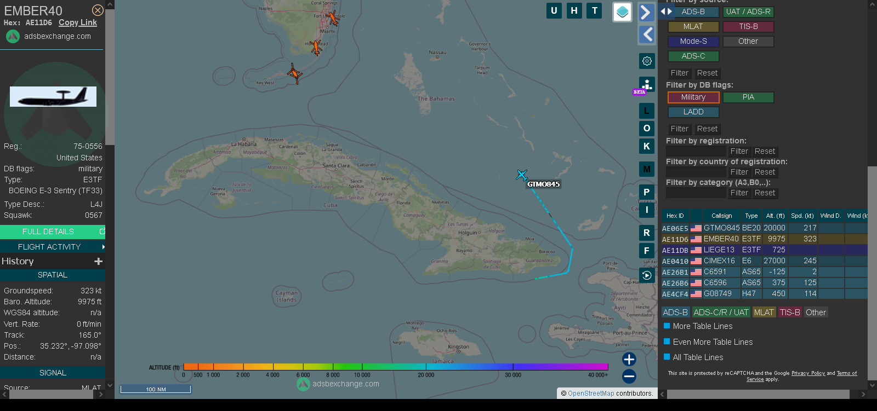Apply registration Filter button
Screen dimensions: 877x411
click(x=739, y=151)
